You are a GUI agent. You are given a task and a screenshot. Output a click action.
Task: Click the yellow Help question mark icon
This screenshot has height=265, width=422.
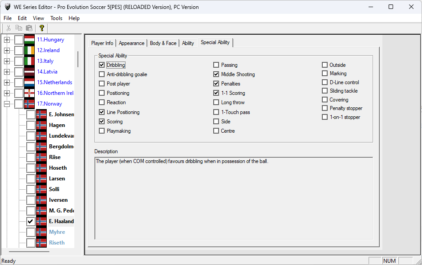[x=41, y=28]
